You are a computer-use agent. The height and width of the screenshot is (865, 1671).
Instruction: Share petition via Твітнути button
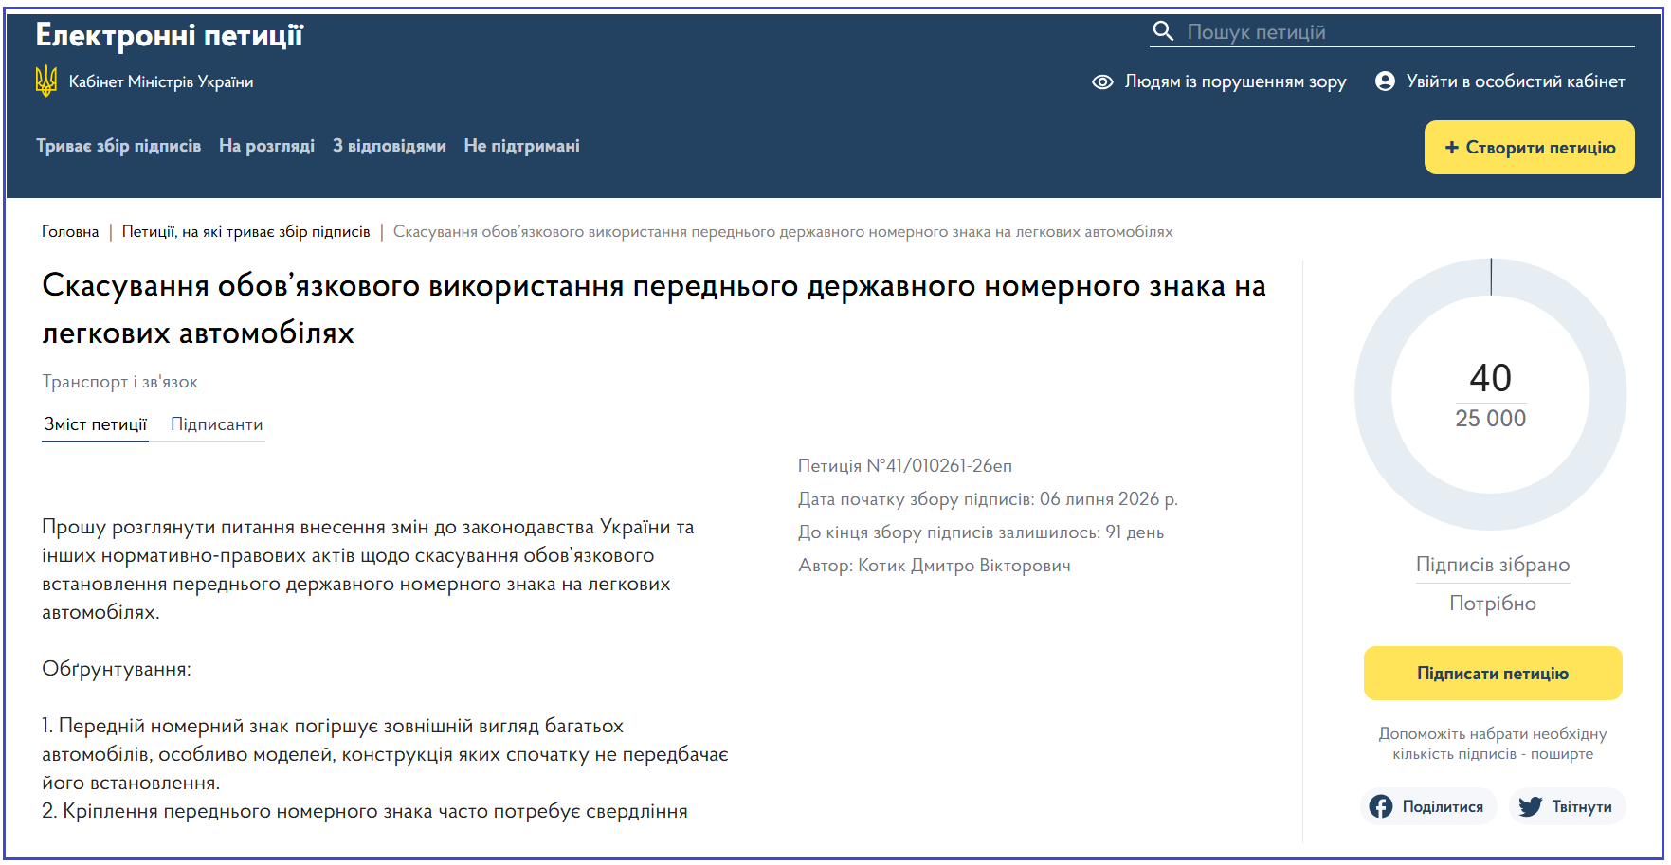pos(1567,806)
